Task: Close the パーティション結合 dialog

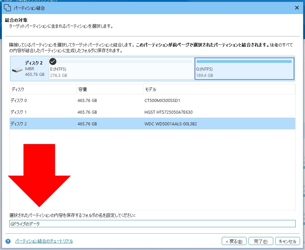Action: pyautogui.click(x=297, y=8)
